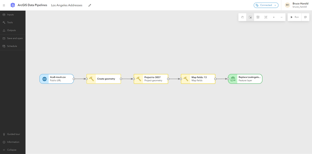The image size is (312, 154).
Task: Click the Save and open icon in sidebar
Action: tap(4, 38)
